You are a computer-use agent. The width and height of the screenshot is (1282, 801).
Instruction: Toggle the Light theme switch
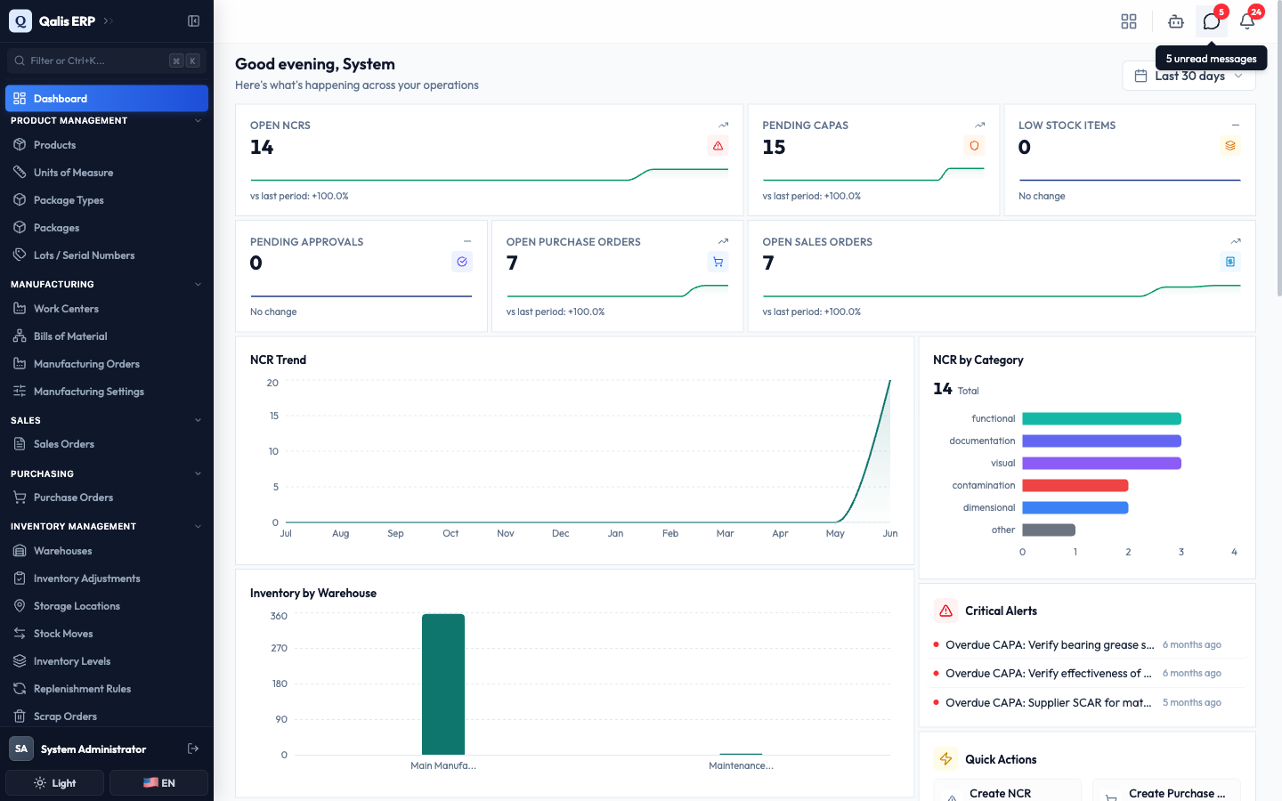tap(55, 783)
